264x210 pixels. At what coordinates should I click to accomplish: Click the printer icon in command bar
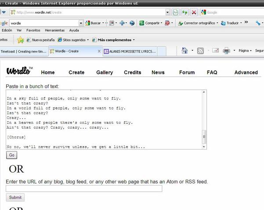pyautogui.click(x=227, y=51)
